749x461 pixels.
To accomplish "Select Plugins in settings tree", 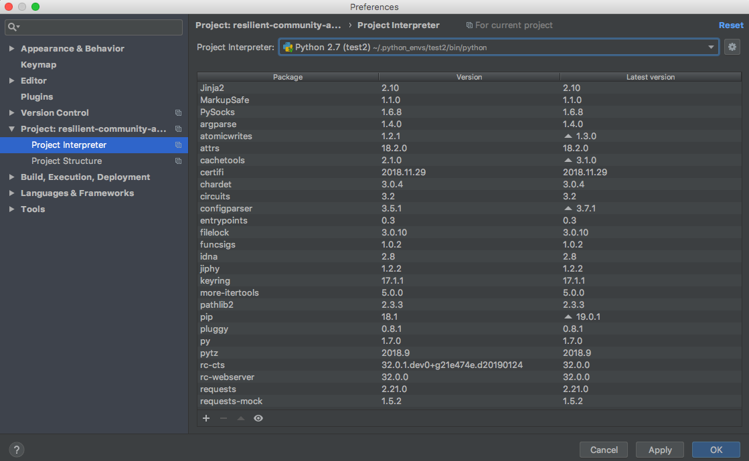I will point(37,96).
